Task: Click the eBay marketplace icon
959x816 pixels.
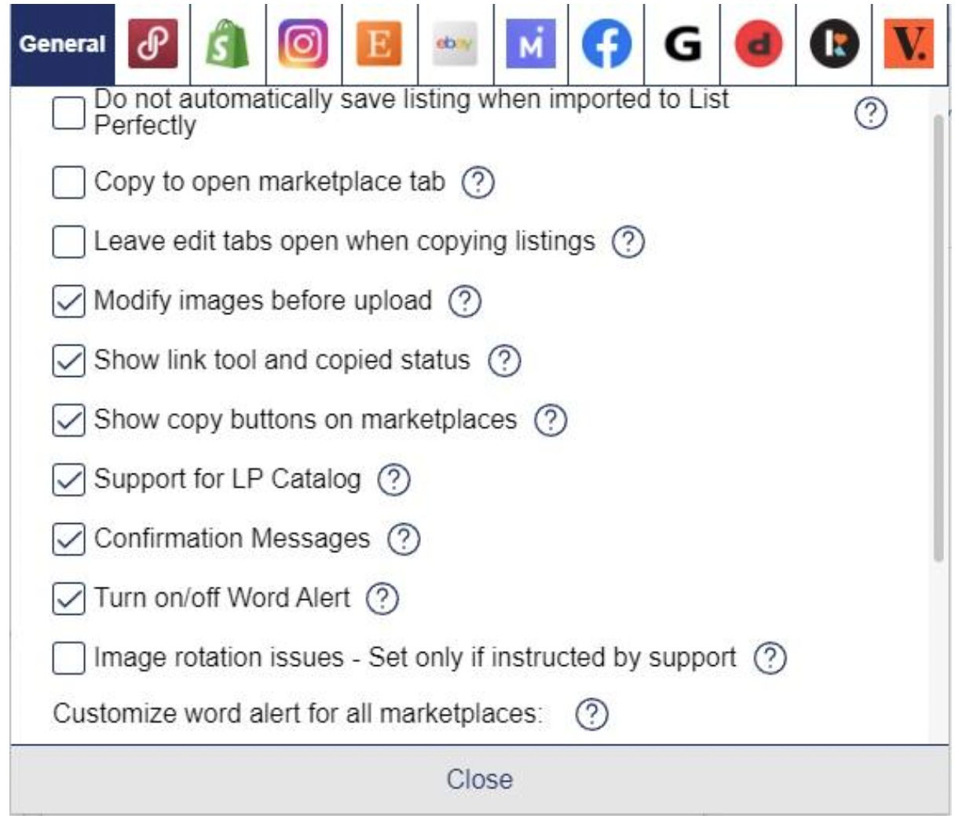Action: pos(456,42)
